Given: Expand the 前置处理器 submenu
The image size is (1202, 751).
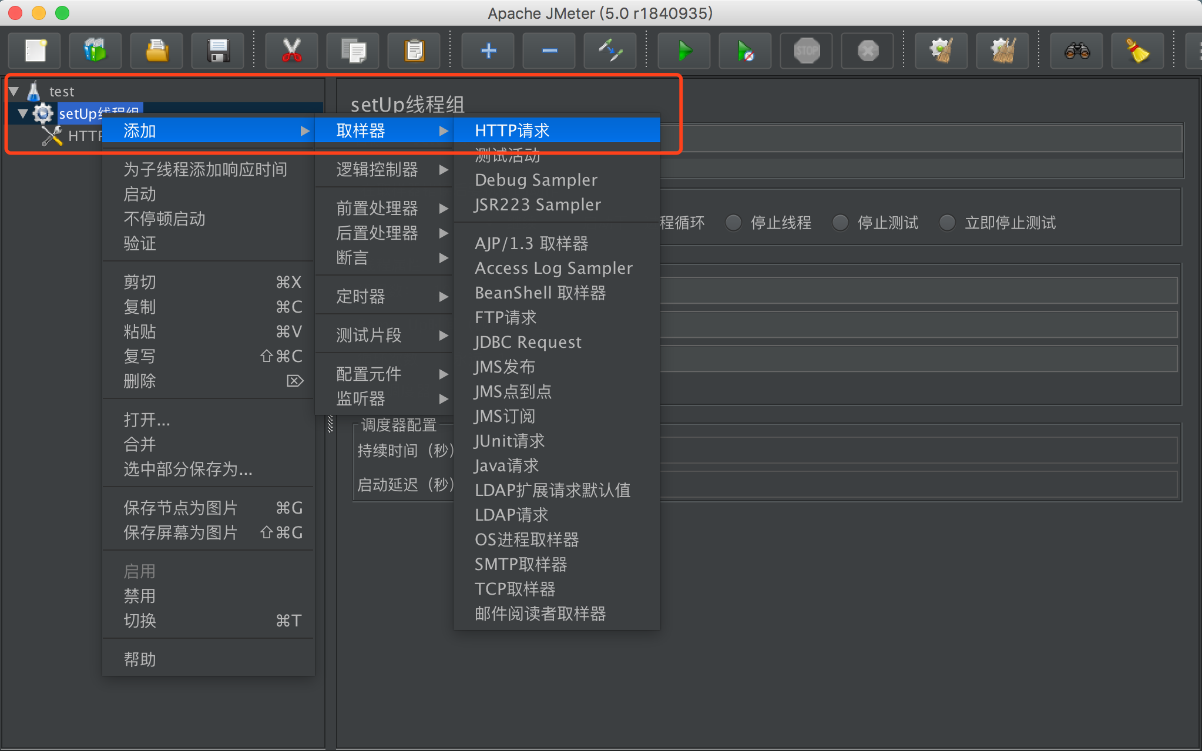Looking at the screenshot, I should [x=384, y=209].
